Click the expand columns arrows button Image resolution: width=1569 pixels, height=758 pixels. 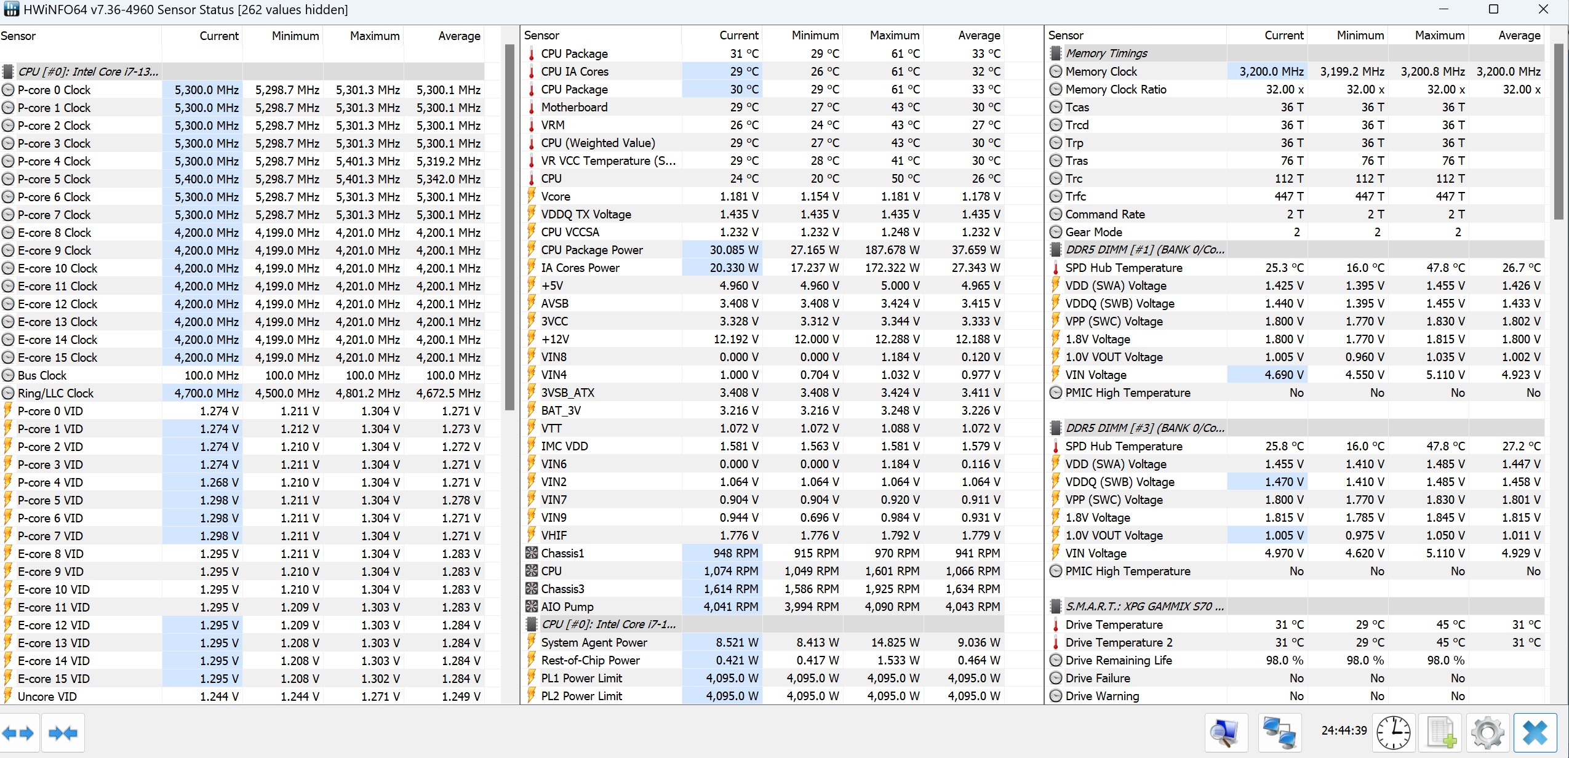coord(18,733)
